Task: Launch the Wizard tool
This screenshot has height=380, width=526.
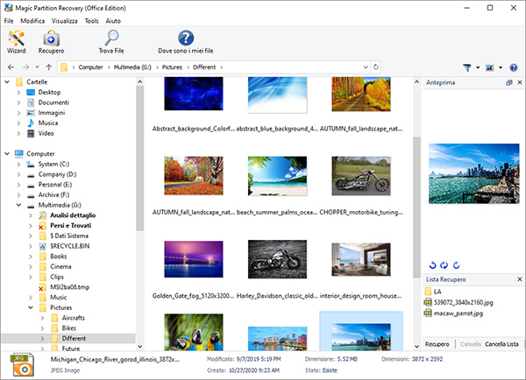Action: [x=16, y=41]
